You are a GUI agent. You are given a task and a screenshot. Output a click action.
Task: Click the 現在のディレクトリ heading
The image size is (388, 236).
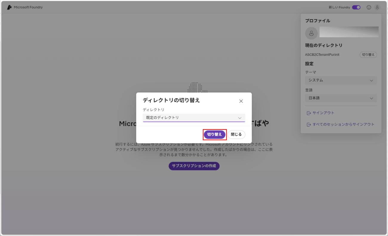(x=324, y=45)
